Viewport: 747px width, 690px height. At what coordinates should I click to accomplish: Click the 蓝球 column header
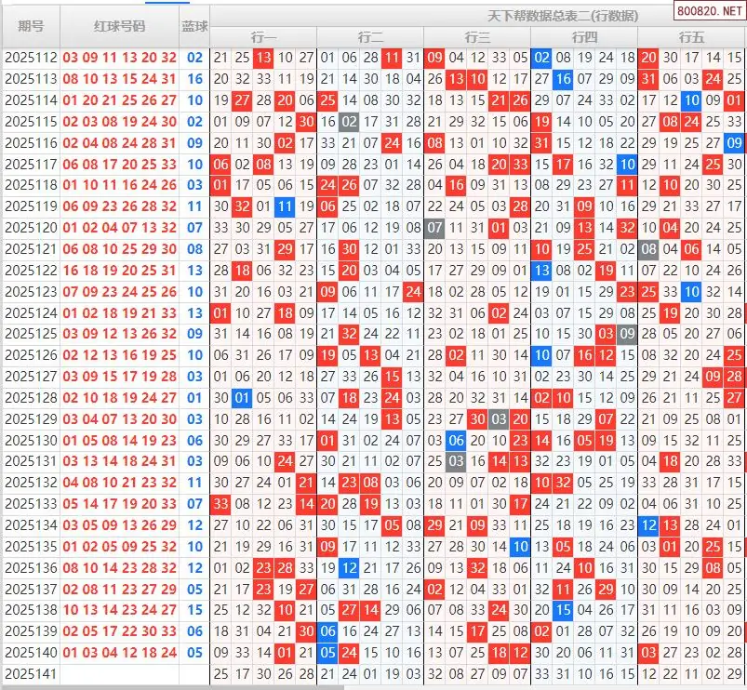tap(194, 26)
